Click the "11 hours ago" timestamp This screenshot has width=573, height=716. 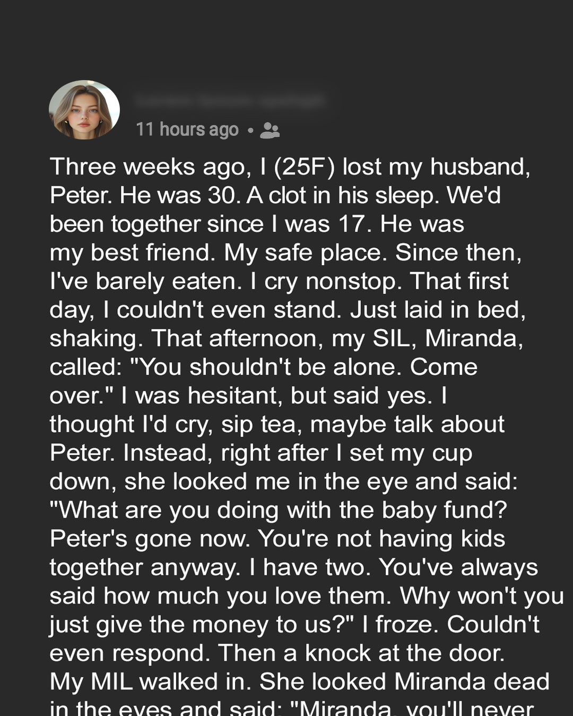tap(187, 129)
